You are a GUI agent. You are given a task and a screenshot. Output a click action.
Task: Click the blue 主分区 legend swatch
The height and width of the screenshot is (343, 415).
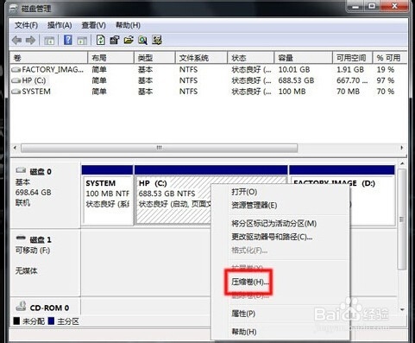click(51, 321)
